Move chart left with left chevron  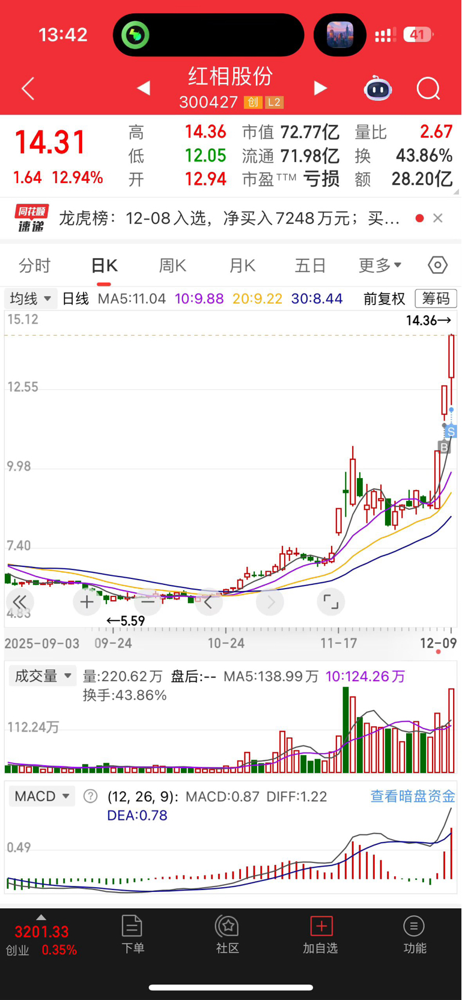[x=208, y=602]
